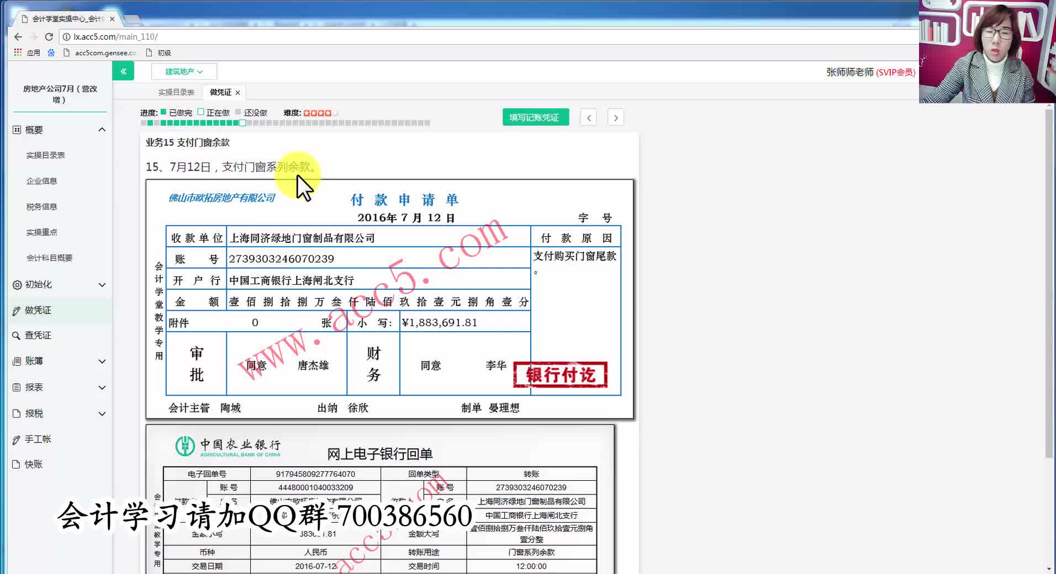Open 快账 via its file icon
This screenshot has width=1056, height=574.
(17, 464)
